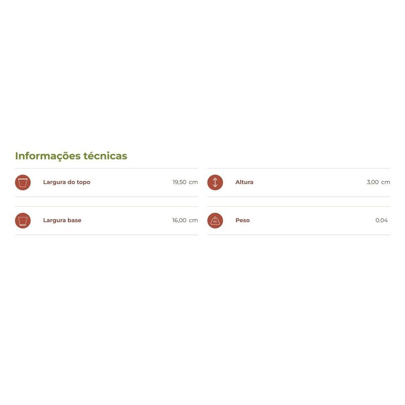This screenshot has height=405, width=405.
Task: Click the pot icon beside Largura base
Action: tap(23, 221)
